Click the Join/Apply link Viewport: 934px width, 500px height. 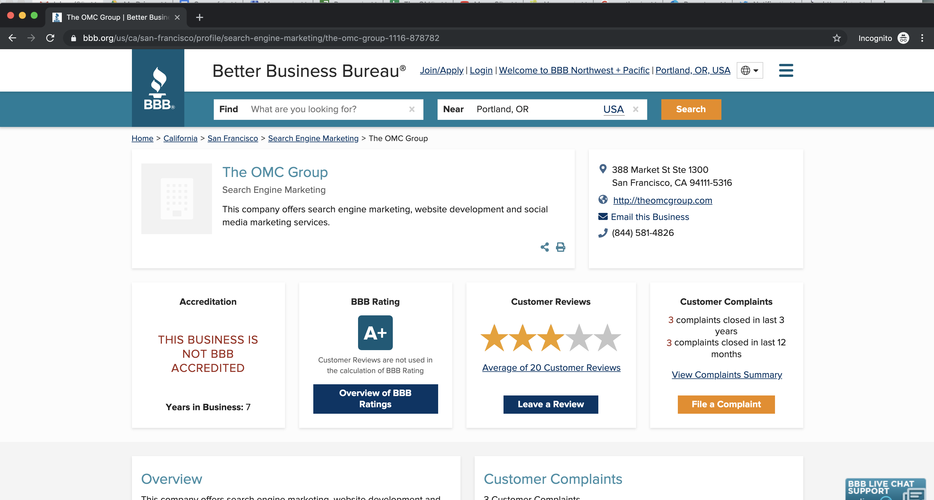(441, 70)
